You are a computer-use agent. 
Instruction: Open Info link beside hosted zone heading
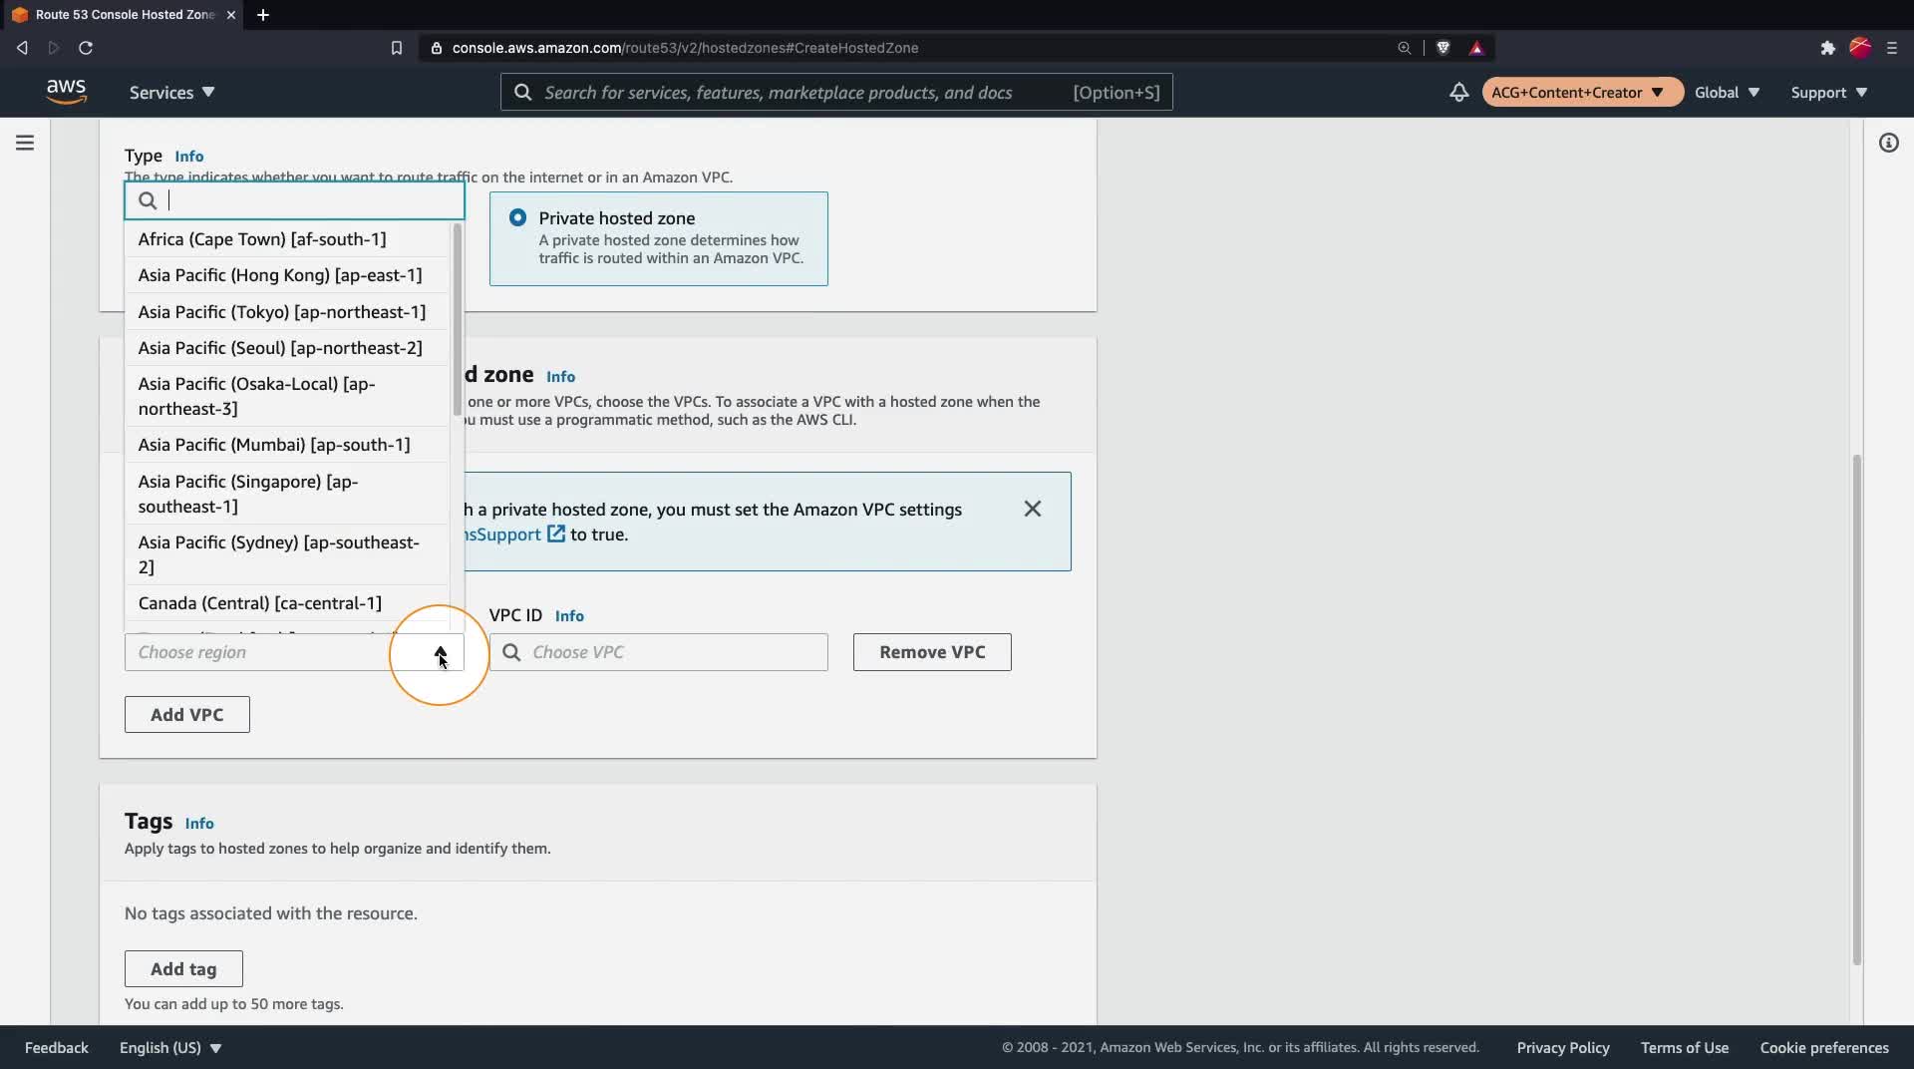(560, 376)
